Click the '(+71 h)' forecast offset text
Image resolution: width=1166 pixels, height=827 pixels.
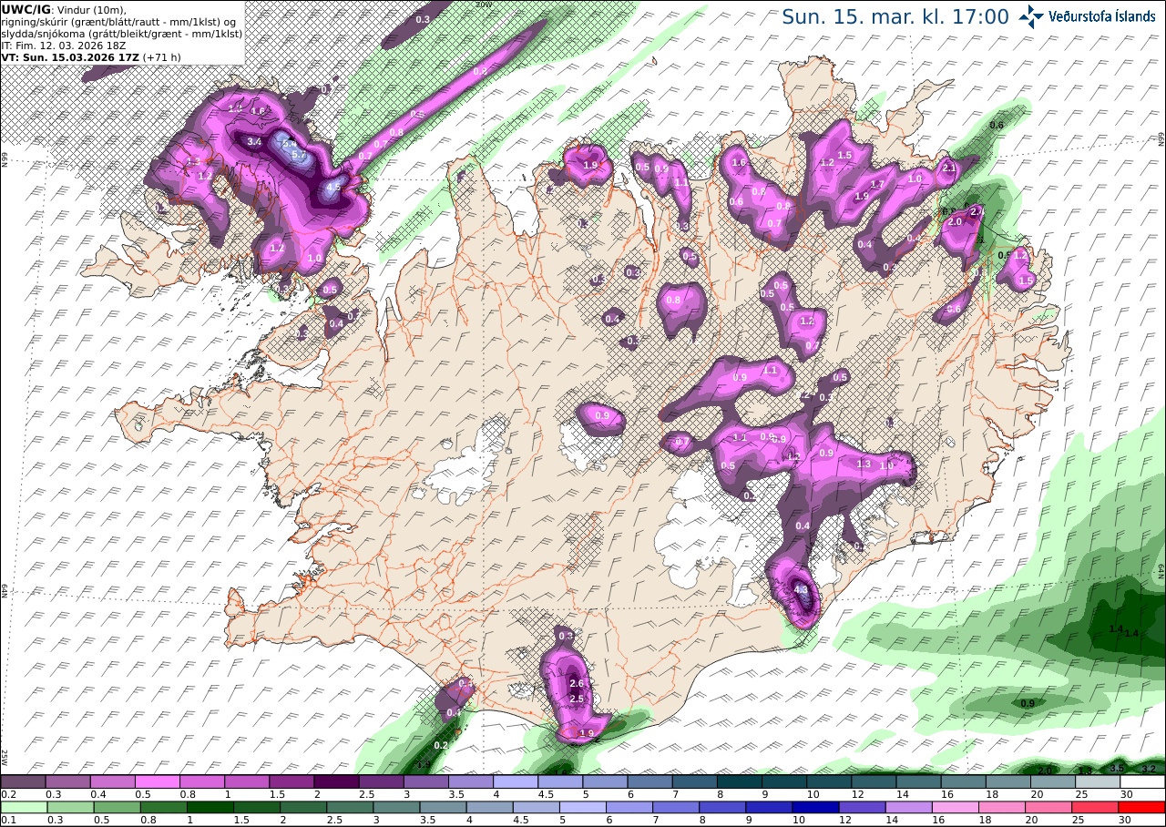click(161, 56)
